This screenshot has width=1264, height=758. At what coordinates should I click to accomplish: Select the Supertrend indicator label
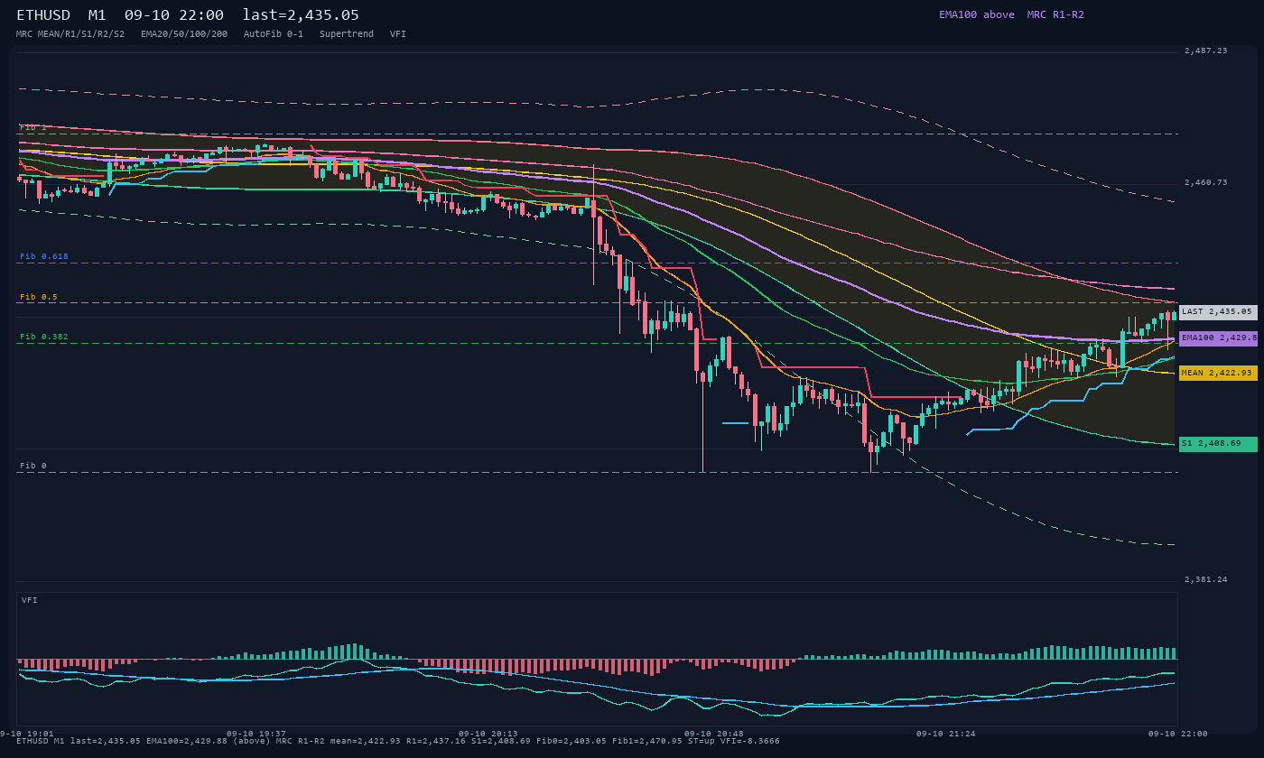(x=347, y=33)
